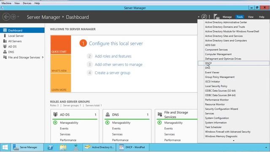Open Performance Monitor from Tools menu

point(217,100)
